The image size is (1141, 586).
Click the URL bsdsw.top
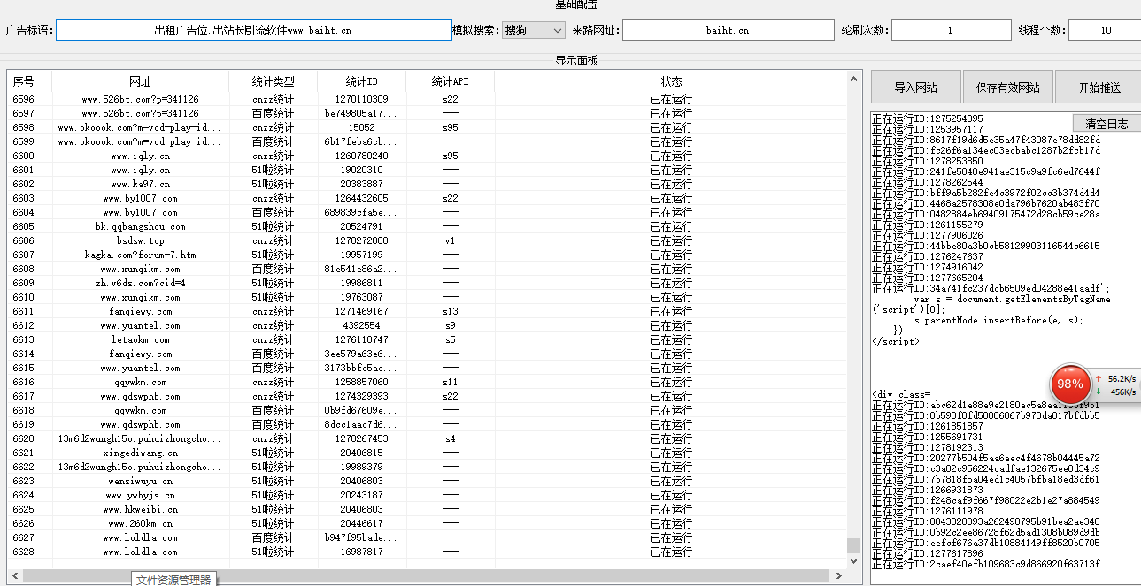140,240
